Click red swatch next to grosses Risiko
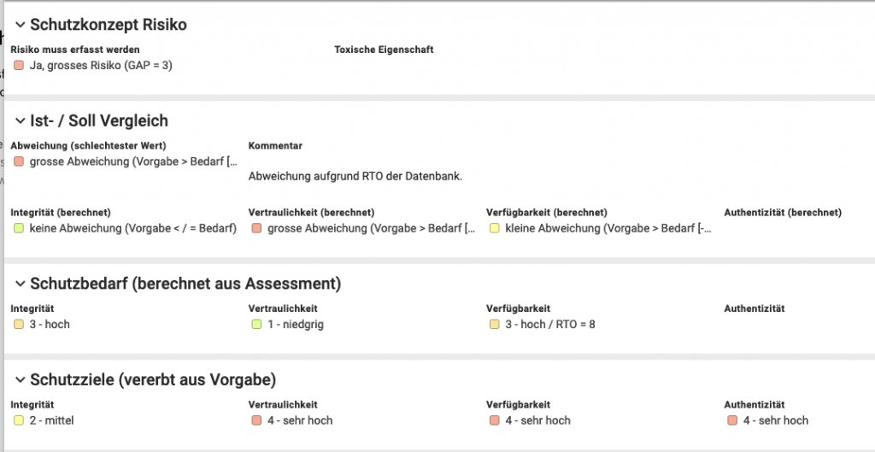The image size is (875, 452). click(19, 65)
